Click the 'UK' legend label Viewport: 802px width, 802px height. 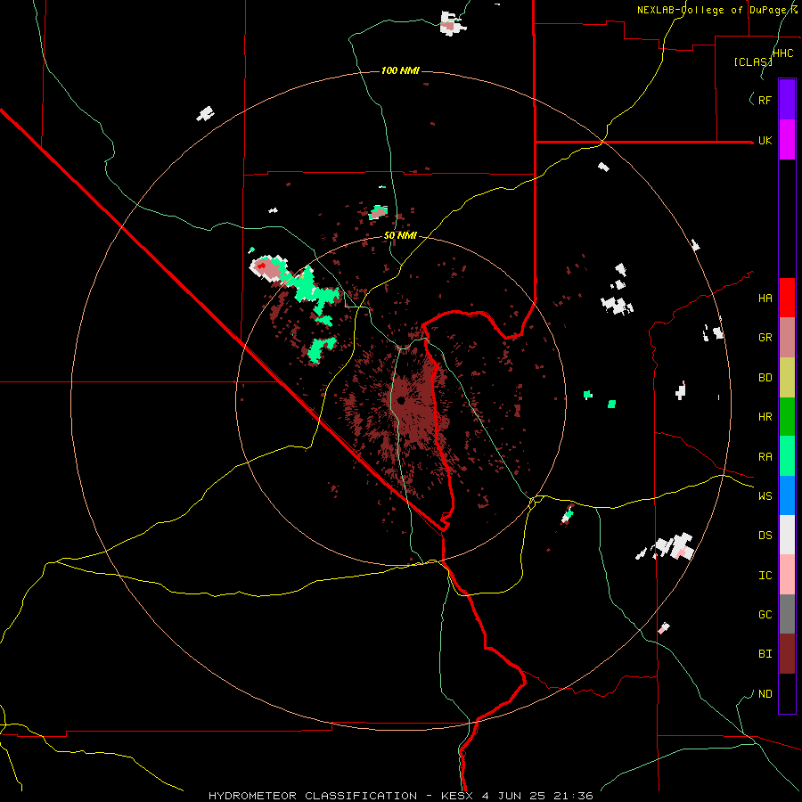(x=765, y=141)
